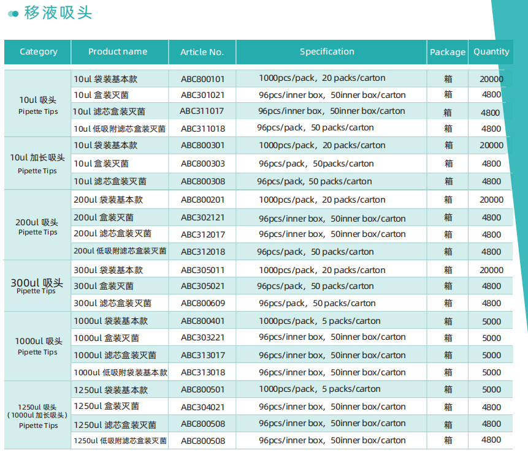Click the 200ul 袋装基本款 product name

pos(109,200)
